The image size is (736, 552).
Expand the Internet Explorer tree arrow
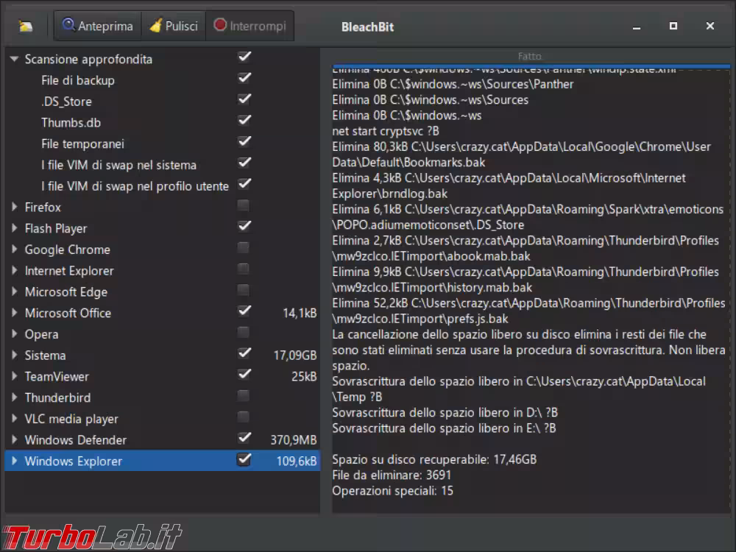(x=14, y=270)
